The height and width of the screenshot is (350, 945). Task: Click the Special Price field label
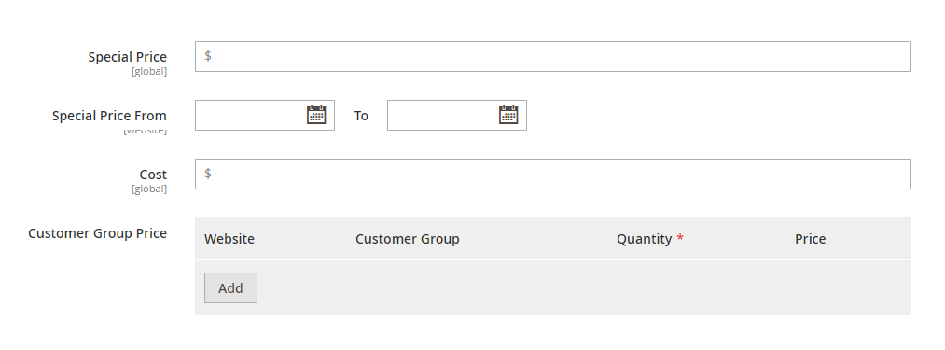127,57
